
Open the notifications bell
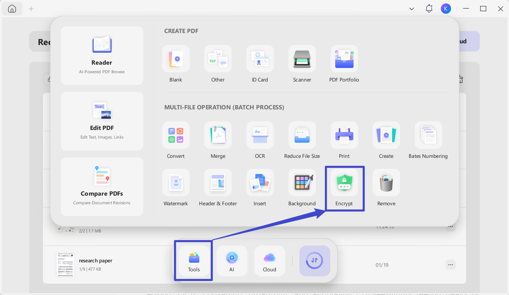click(x=429, y=9)
